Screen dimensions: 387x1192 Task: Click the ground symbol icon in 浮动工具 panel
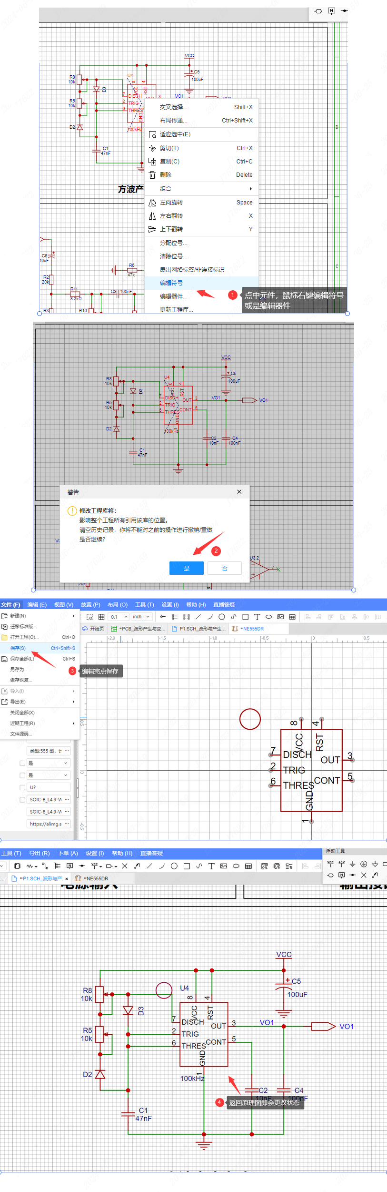(352, 864)
